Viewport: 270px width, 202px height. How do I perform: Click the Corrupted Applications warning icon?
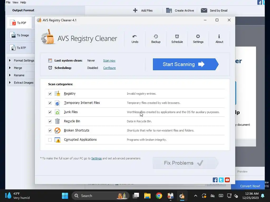tap(57, 140)
